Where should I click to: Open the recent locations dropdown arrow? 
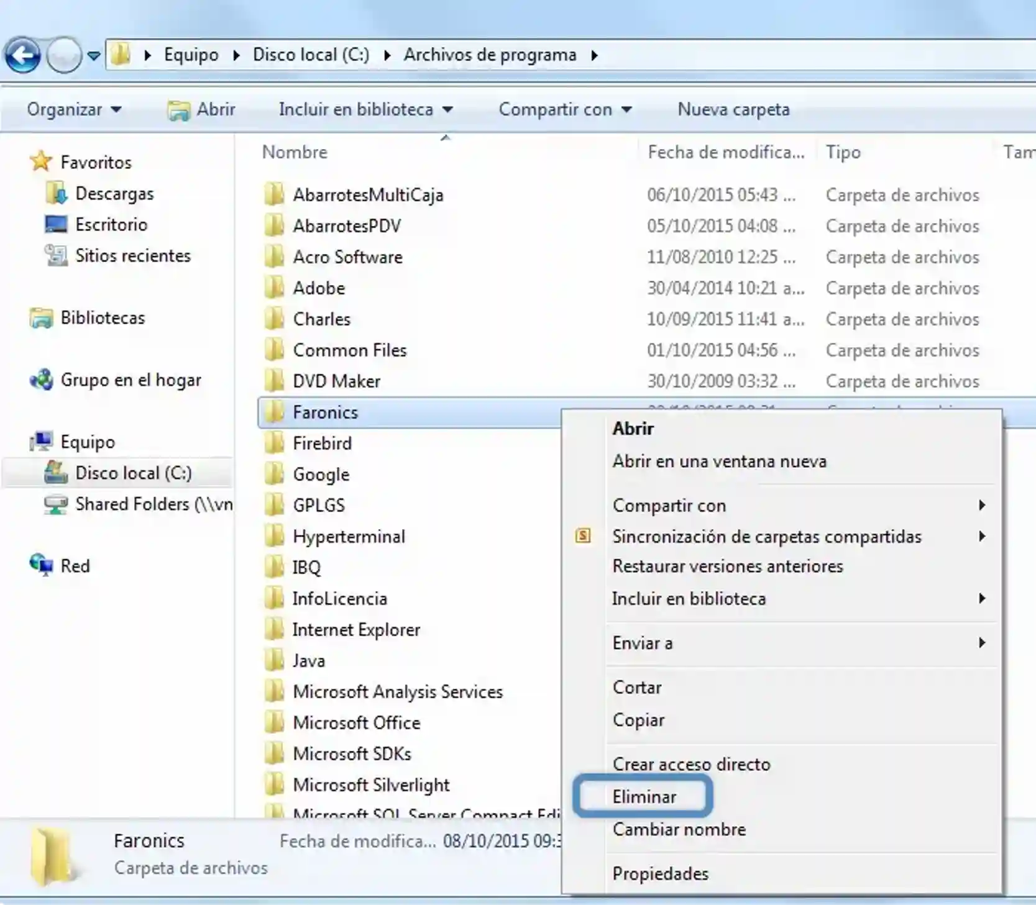tap(94, 56)
